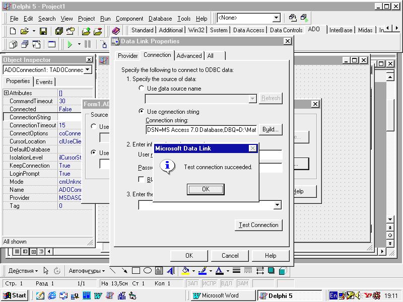Select the Rectangle drawing tool
403x302 pixels.
tap(136, 270)
